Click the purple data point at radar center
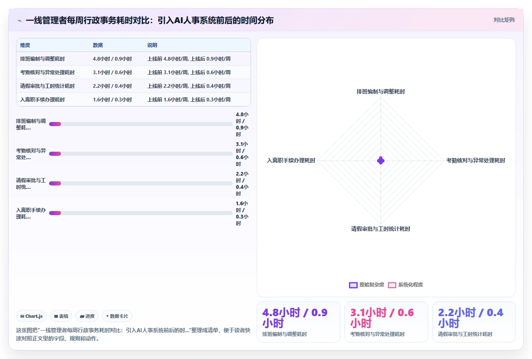 (x=381, y=160)
